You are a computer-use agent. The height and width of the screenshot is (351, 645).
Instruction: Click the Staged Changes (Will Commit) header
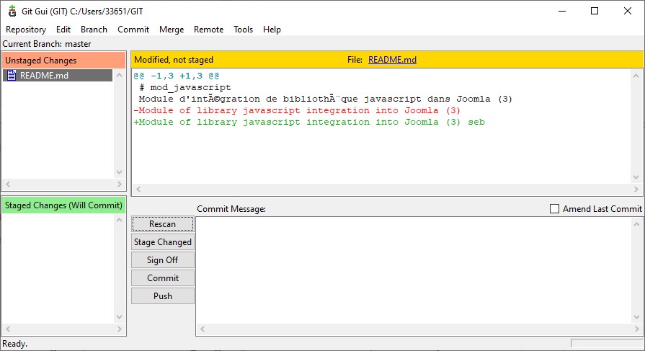pos(63,205)
